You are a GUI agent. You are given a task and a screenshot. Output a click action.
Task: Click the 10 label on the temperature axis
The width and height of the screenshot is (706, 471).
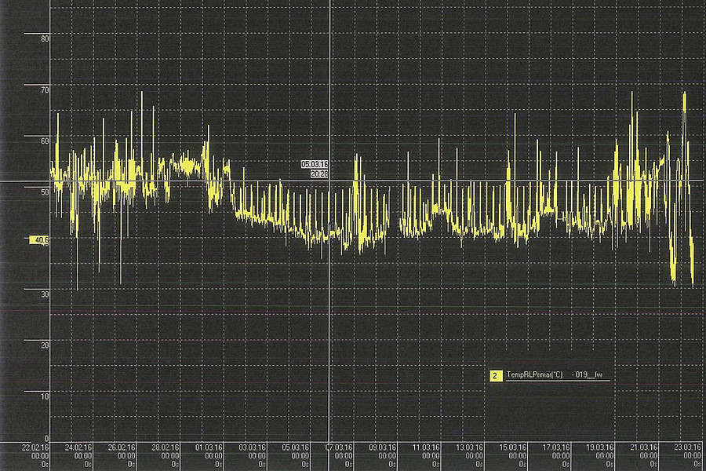coord(45,396)
